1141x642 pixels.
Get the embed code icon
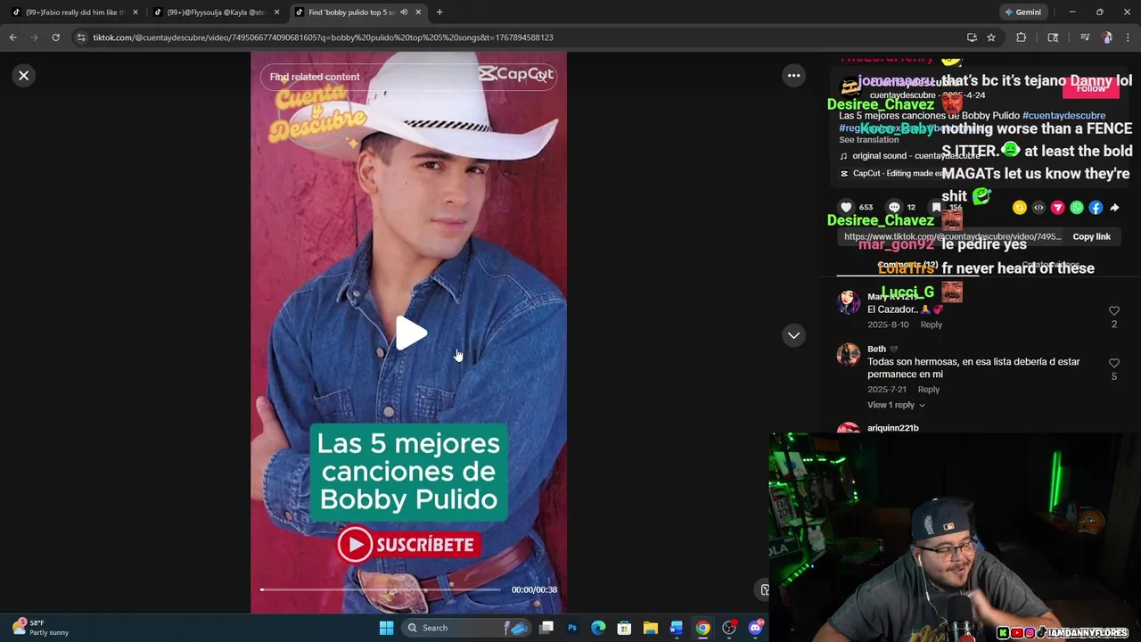point(1038,208)
